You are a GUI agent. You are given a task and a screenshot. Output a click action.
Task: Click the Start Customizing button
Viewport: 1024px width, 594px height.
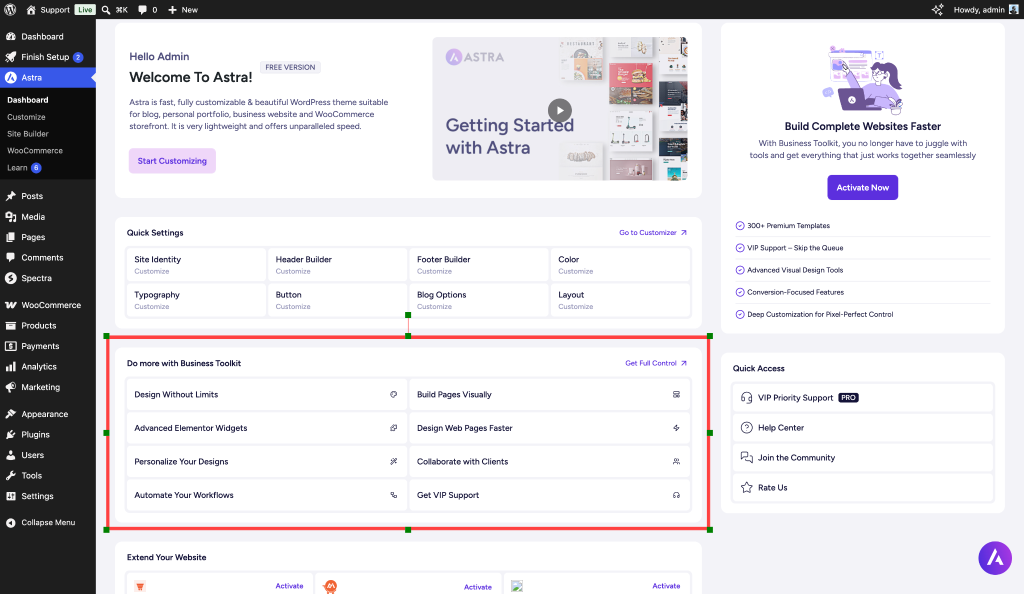172,161
